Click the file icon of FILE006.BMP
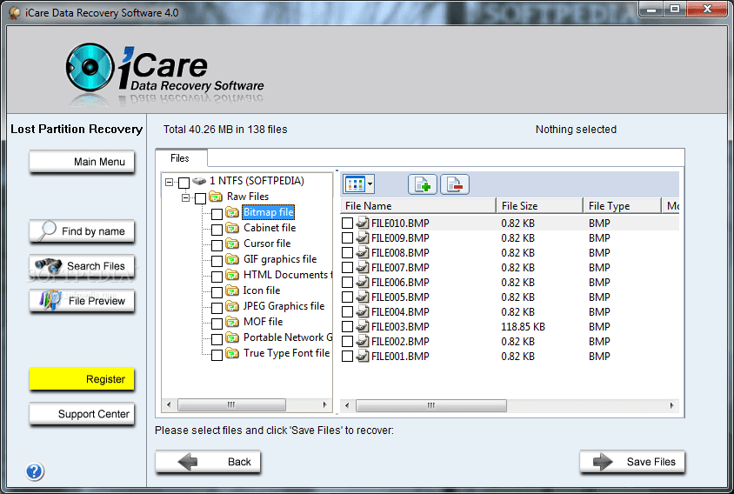The height and width of the screenshot is (494, 734). tap(363, 283)
